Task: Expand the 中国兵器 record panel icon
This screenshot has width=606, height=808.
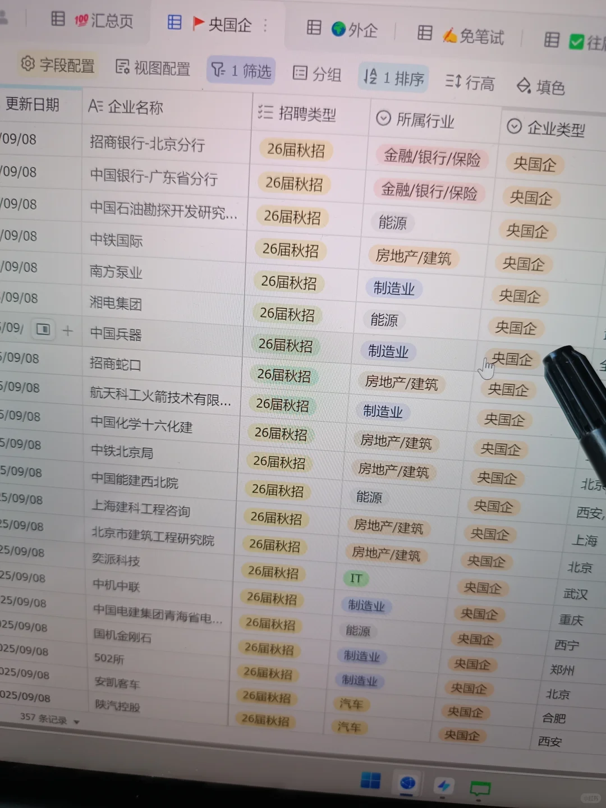Action: click(x=43, y=329)
